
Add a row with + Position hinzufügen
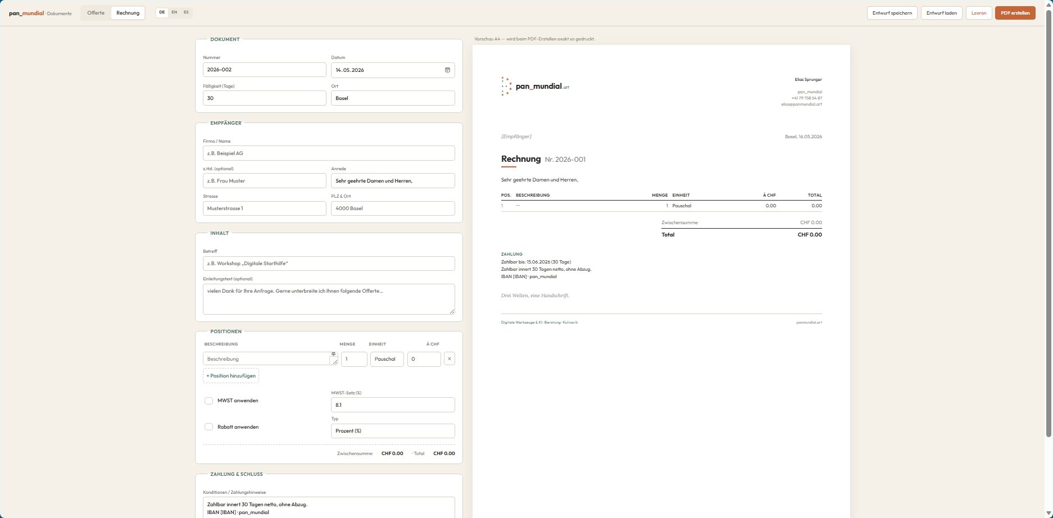231,376
